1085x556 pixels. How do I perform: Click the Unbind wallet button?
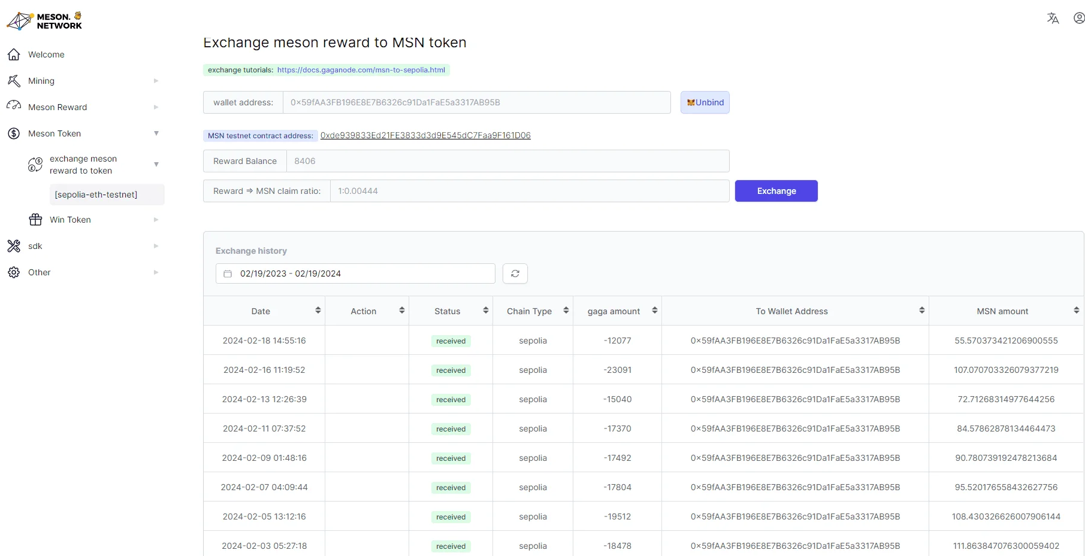pyautogui.click(x=705, y=102)
